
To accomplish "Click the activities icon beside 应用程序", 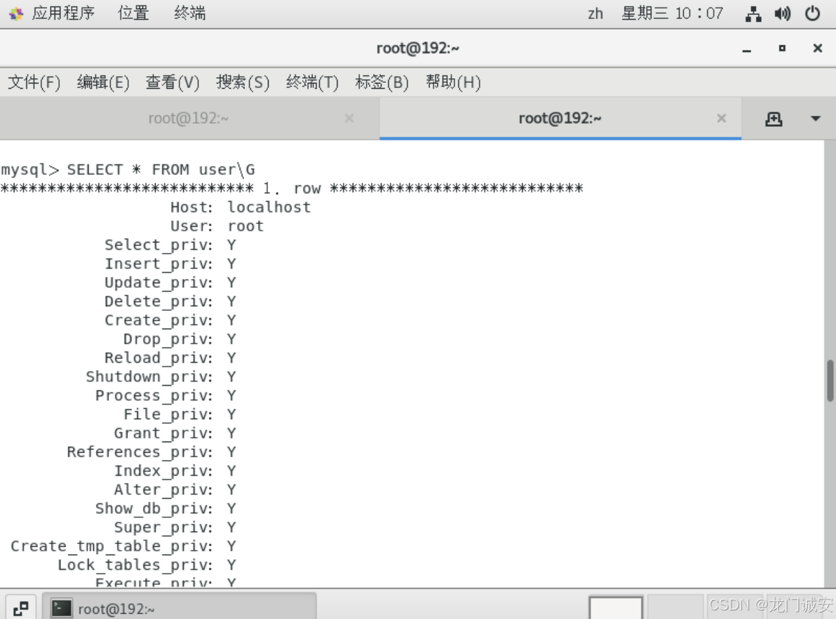I will click(16, 14).
